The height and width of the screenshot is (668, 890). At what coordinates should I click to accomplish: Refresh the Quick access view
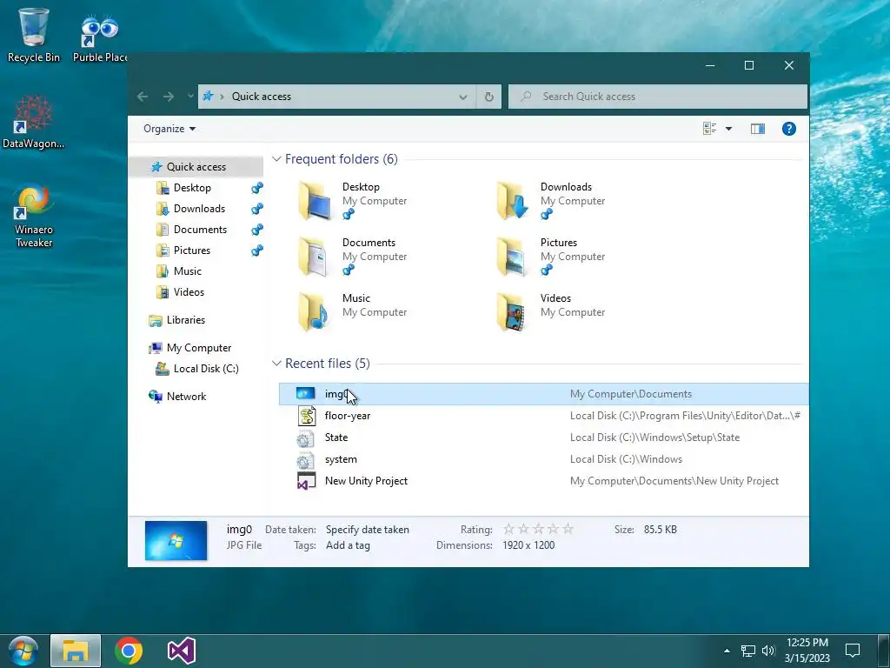[x=488, y=97]
